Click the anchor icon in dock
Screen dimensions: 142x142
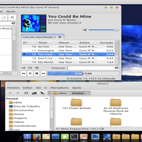click(x=27, y=137)
